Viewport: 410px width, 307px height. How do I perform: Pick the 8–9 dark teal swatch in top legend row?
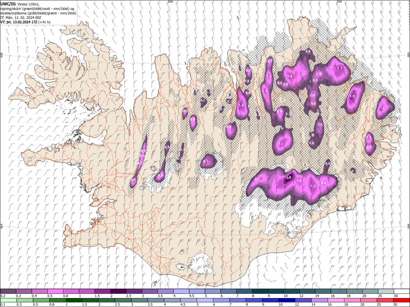(260, 291)
